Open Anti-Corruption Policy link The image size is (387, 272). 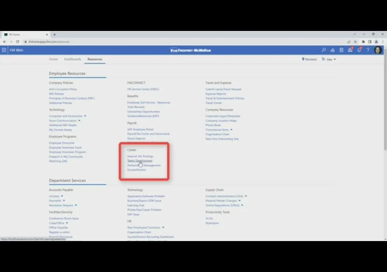63,90
